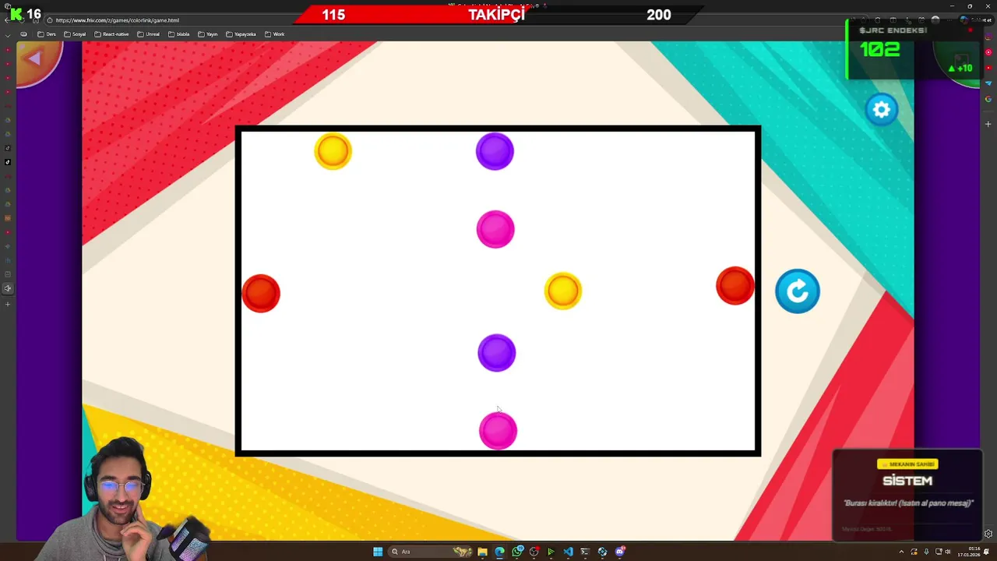Click the taskbar search box labeled Ara
997x561 pixels.
pos(430,552)
